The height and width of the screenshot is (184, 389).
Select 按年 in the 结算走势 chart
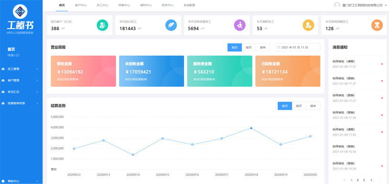(313, 106)
